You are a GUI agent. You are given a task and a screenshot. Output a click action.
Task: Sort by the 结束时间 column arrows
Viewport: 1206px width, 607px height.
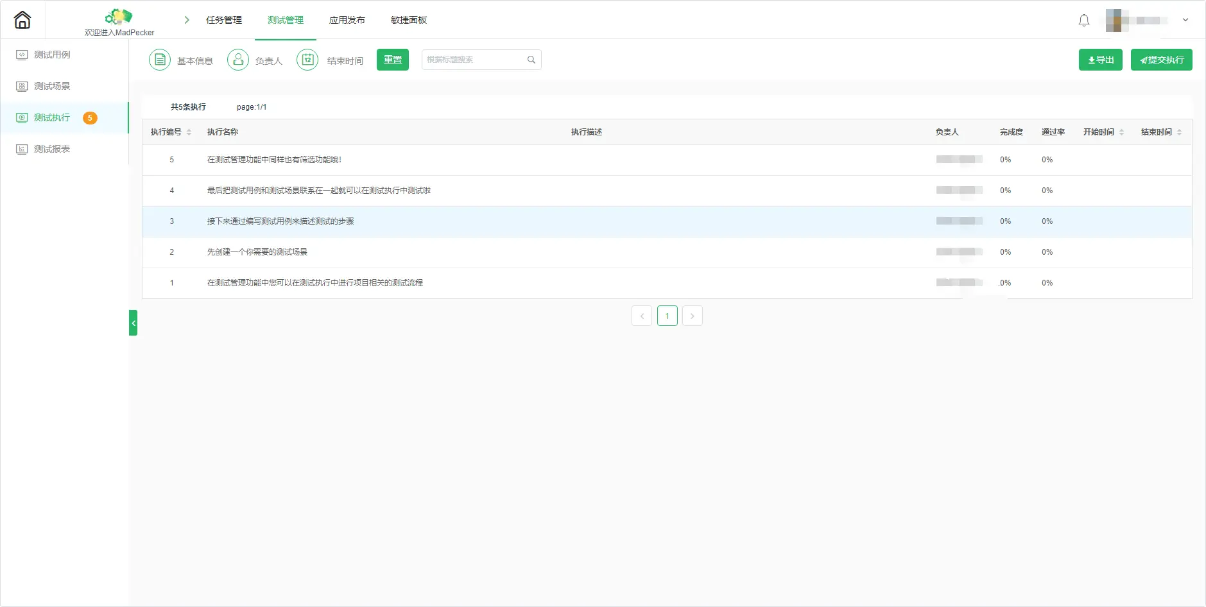(1179, 132)
